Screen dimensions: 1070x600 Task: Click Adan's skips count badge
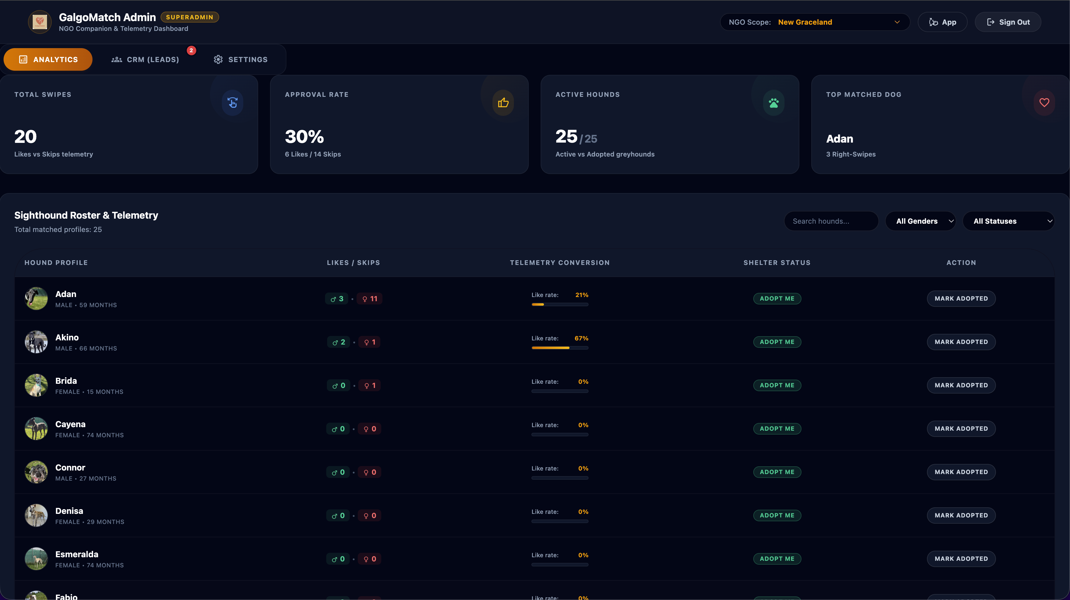click(369, 299)
